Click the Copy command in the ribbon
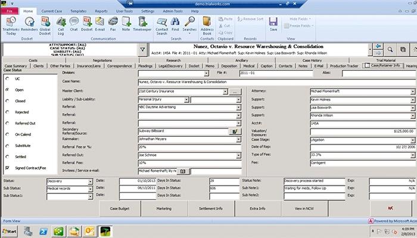 tap(226, 33)
